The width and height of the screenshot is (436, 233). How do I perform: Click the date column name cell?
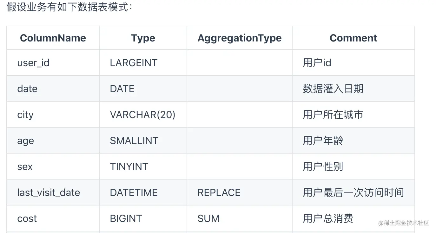[53, 89]
